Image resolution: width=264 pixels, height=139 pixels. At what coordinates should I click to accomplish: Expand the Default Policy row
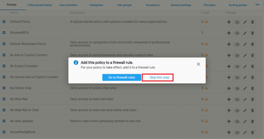(x=4, y=21)
